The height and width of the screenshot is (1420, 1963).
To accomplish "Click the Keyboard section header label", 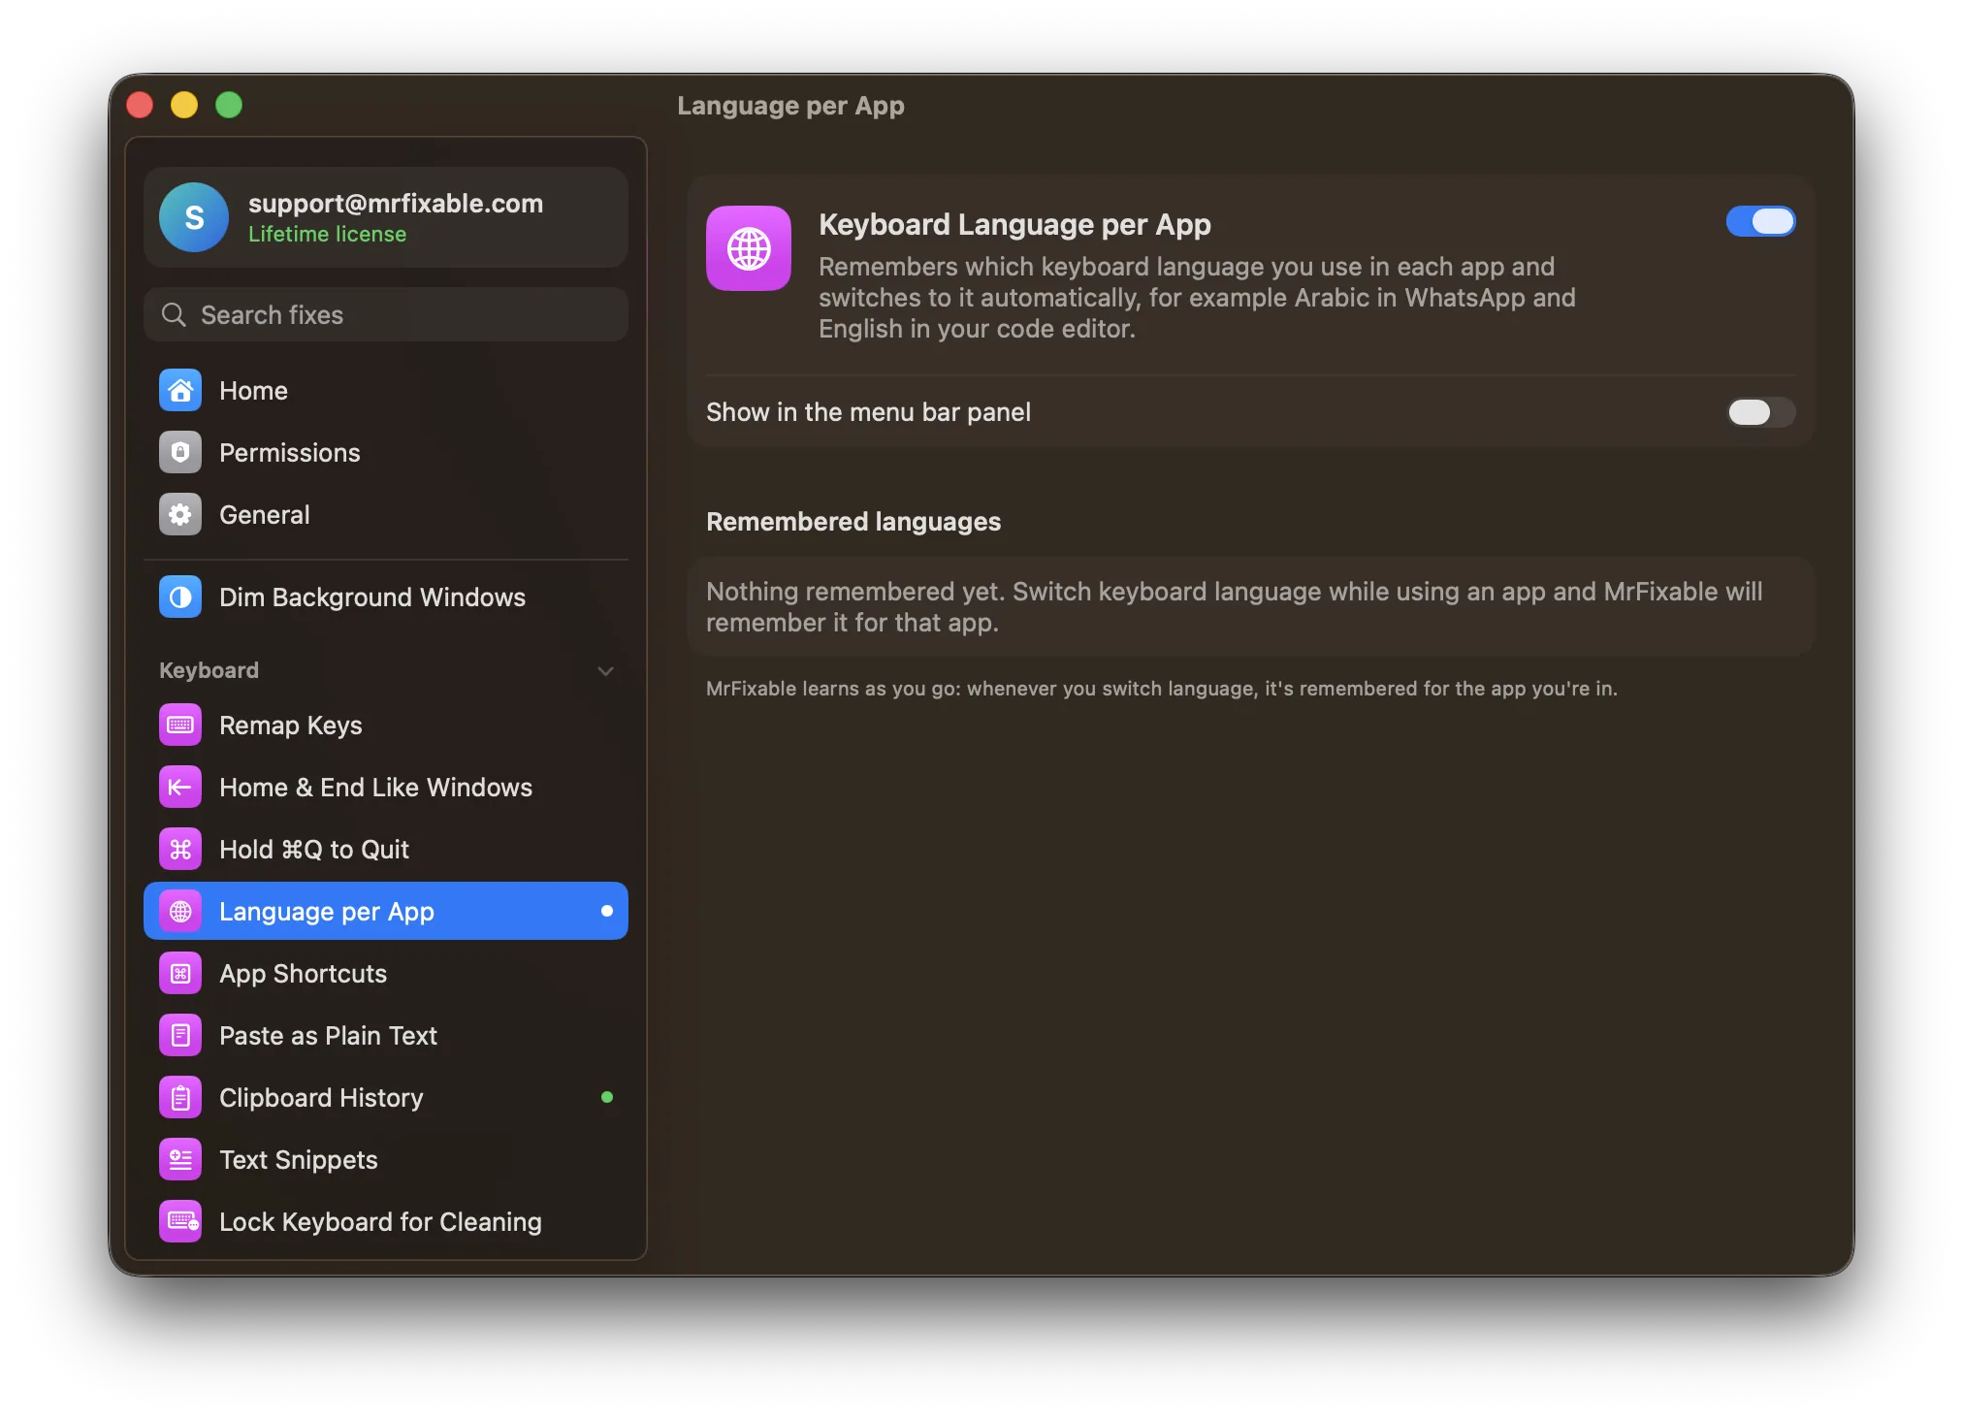I will pos(209,670).
